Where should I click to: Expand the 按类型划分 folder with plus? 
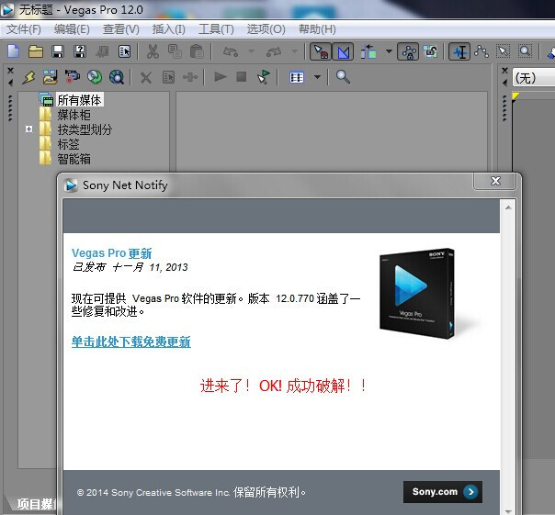coord(29,129)
